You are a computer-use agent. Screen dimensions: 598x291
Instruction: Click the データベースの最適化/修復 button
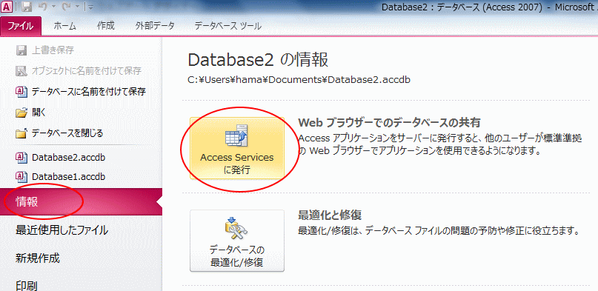237,241
